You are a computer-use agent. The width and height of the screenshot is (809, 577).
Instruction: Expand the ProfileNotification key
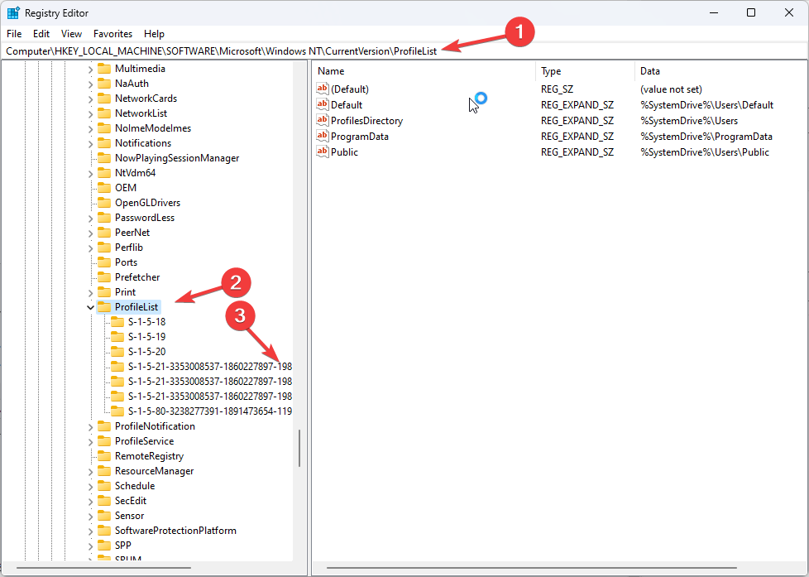click(x=91, y=426)
